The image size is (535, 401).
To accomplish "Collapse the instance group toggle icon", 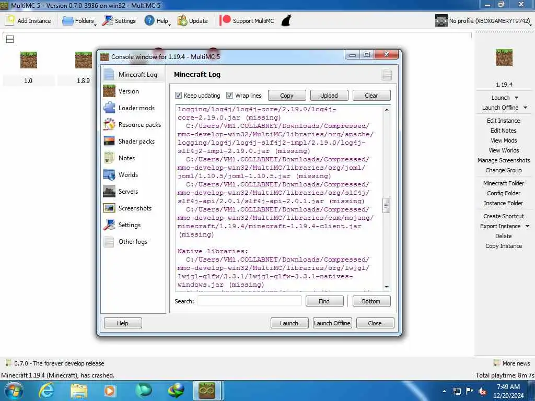I will click(10, 39).
